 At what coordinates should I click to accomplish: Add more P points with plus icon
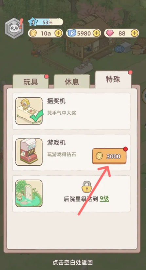97,33
